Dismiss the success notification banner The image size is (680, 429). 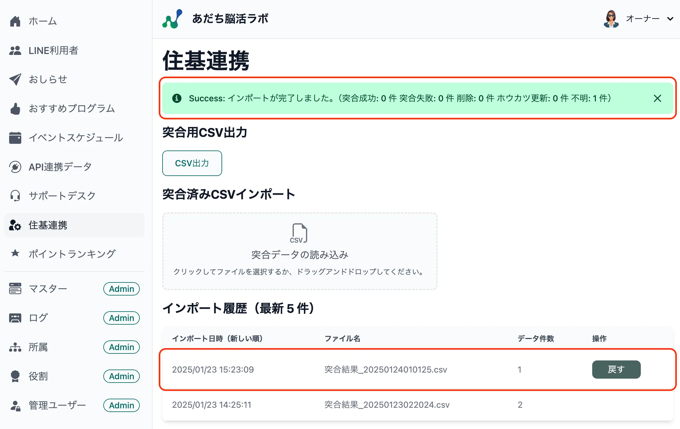pos(657,98)
